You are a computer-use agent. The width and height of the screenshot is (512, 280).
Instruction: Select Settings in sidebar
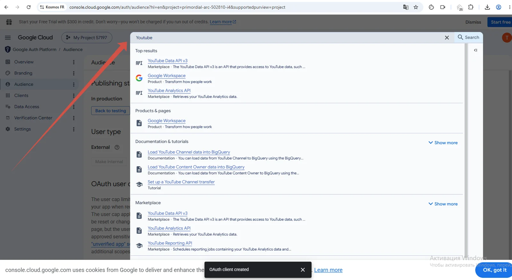(x=22, y=129)
